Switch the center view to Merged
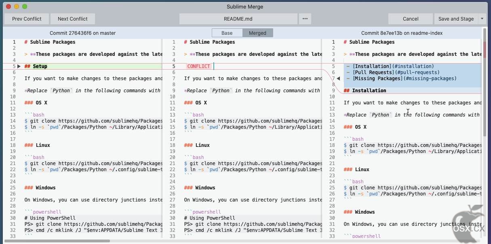Image resolution: width=491 pixels, height=244 pixels. pyautogui.click(x=257, y=33)
